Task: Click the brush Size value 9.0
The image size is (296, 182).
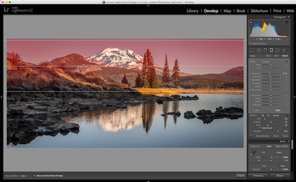Action: [x=286, y=119]
